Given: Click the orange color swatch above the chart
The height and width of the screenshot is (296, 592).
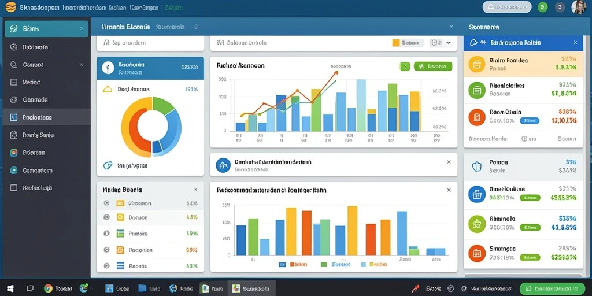Looking at the screenshot, I should pyautogui.click(x=396, y=43).
